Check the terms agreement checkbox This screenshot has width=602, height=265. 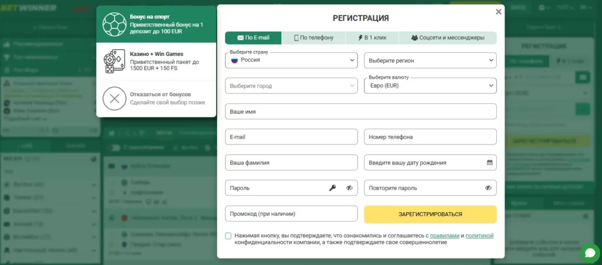(x=228, y=236)
